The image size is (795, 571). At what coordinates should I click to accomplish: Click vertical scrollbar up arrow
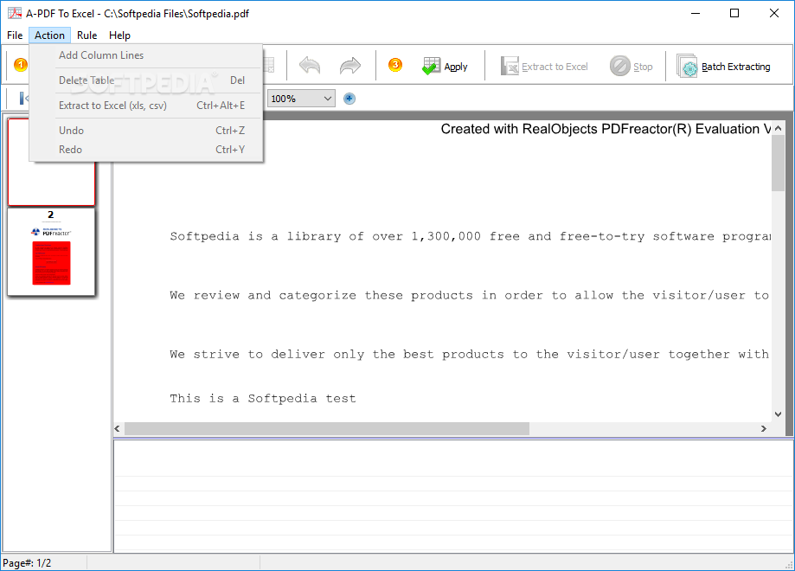pyautogui.click(x=778, y=128)
